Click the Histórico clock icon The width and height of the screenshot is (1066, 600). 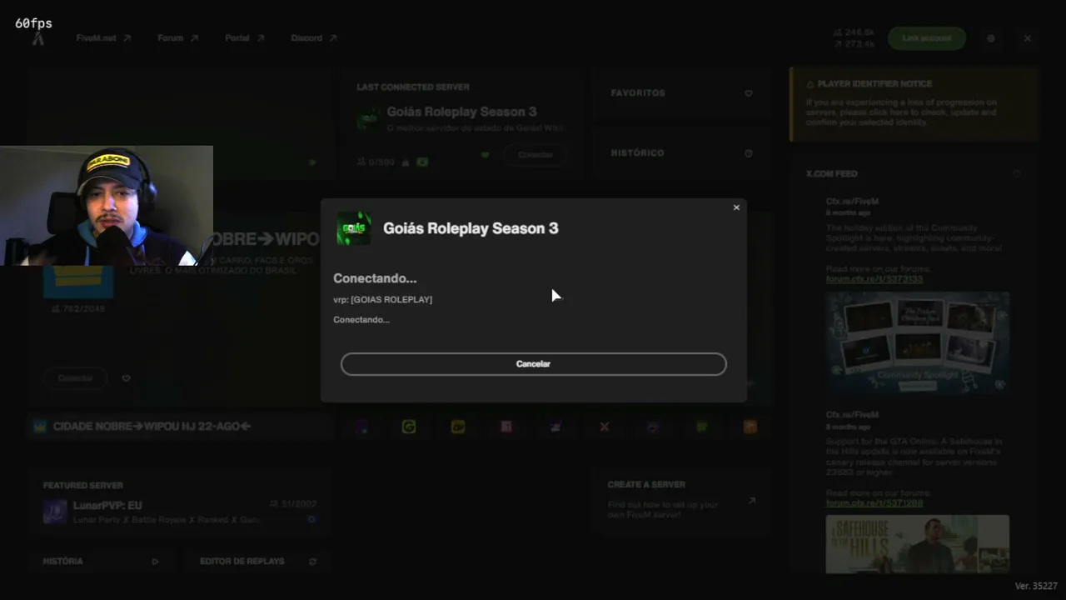click(749, 153)
